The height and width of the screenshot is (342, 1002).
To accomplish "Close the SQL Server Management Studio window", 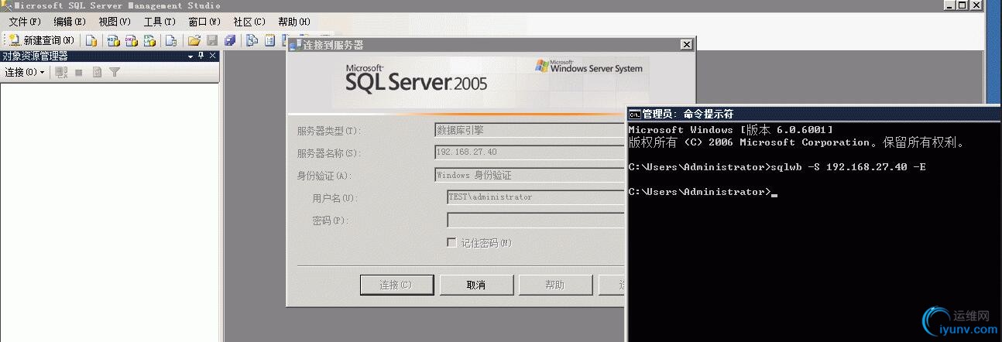I will 976,5.
